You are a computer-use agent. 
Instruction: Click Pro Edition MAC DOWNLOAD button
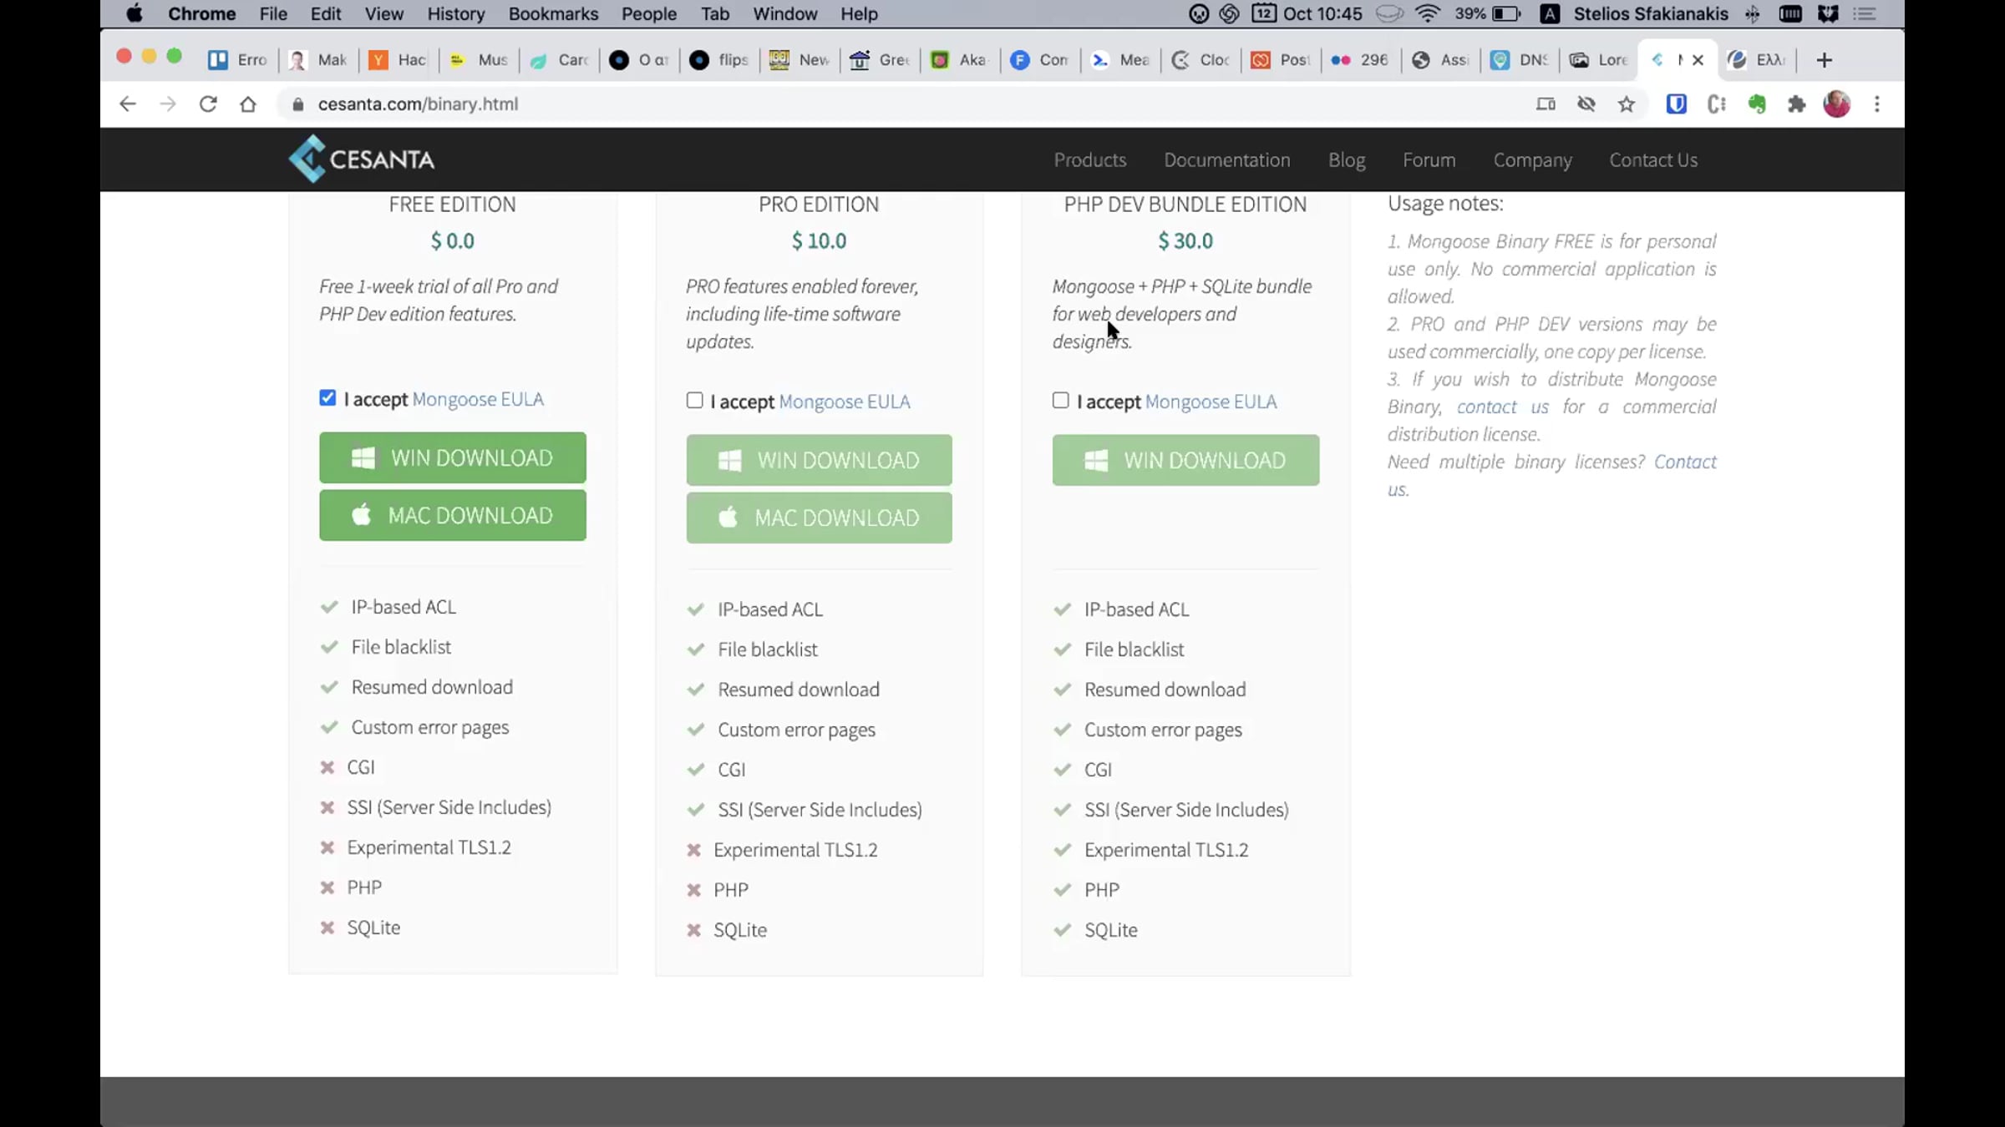[x=820, y=518]
